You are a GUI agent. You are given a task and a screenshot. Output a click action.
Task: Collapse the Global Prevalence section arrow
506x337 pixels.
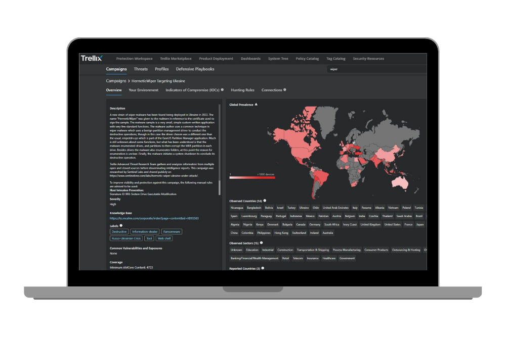pos(256,105)
